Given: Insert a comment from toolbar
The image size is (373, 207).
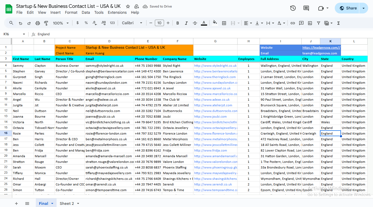Looking at the screenshot, I should coord(301,23).
